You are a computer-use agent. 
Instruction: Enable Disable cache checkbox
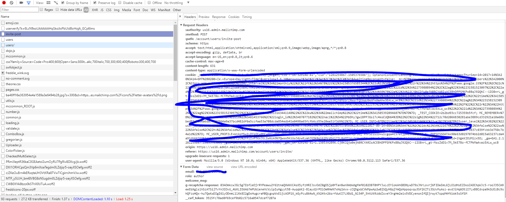[x=120, y=3]
